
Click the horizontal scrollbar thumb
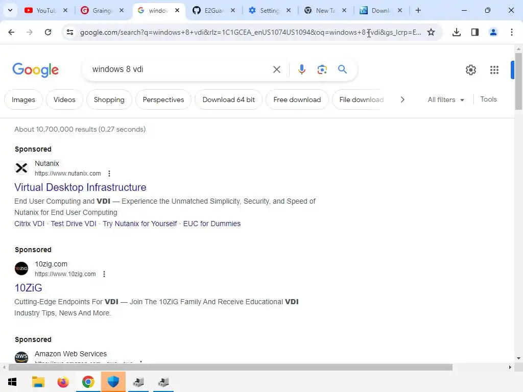[230, 367]
